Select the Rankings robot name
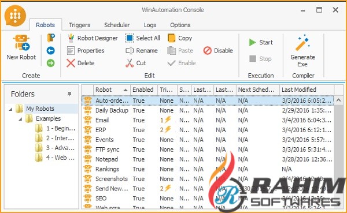This screenshot has height=213, width=347. point(108,169)
